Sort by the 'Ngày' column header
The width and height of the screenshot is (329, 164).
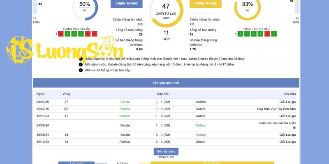click(40, 94)
